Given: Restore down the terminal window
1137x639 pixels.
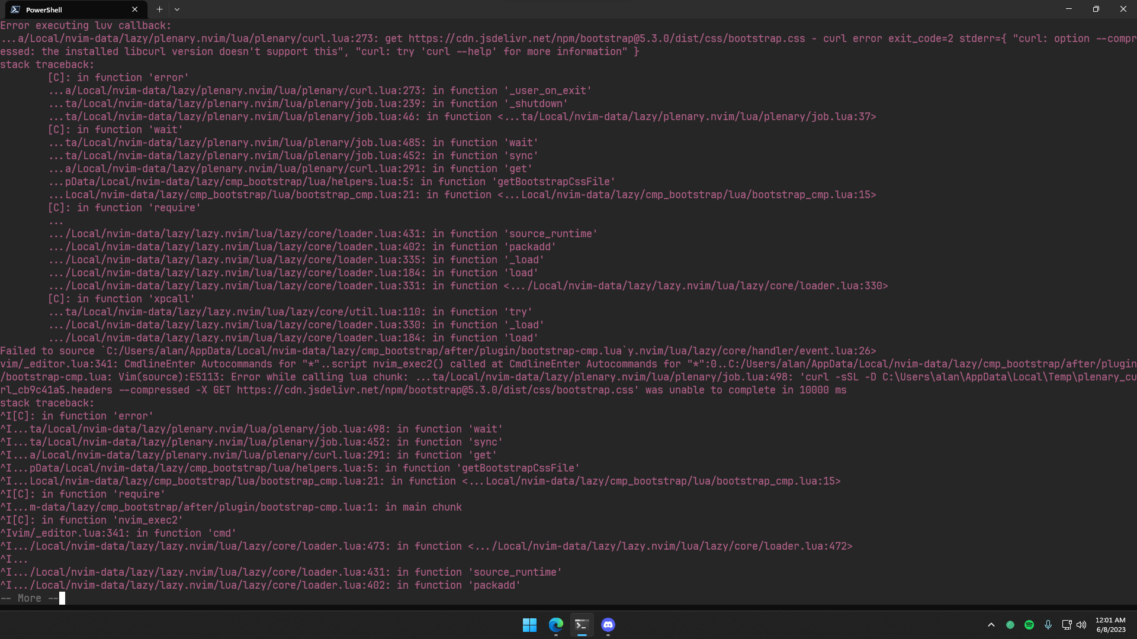Looking at the screenshot, I should pos(1096,9).
